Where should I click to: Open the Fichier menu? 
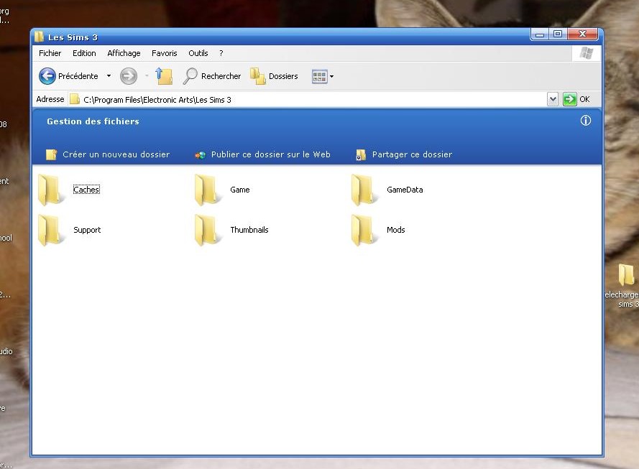click(50, 53)
